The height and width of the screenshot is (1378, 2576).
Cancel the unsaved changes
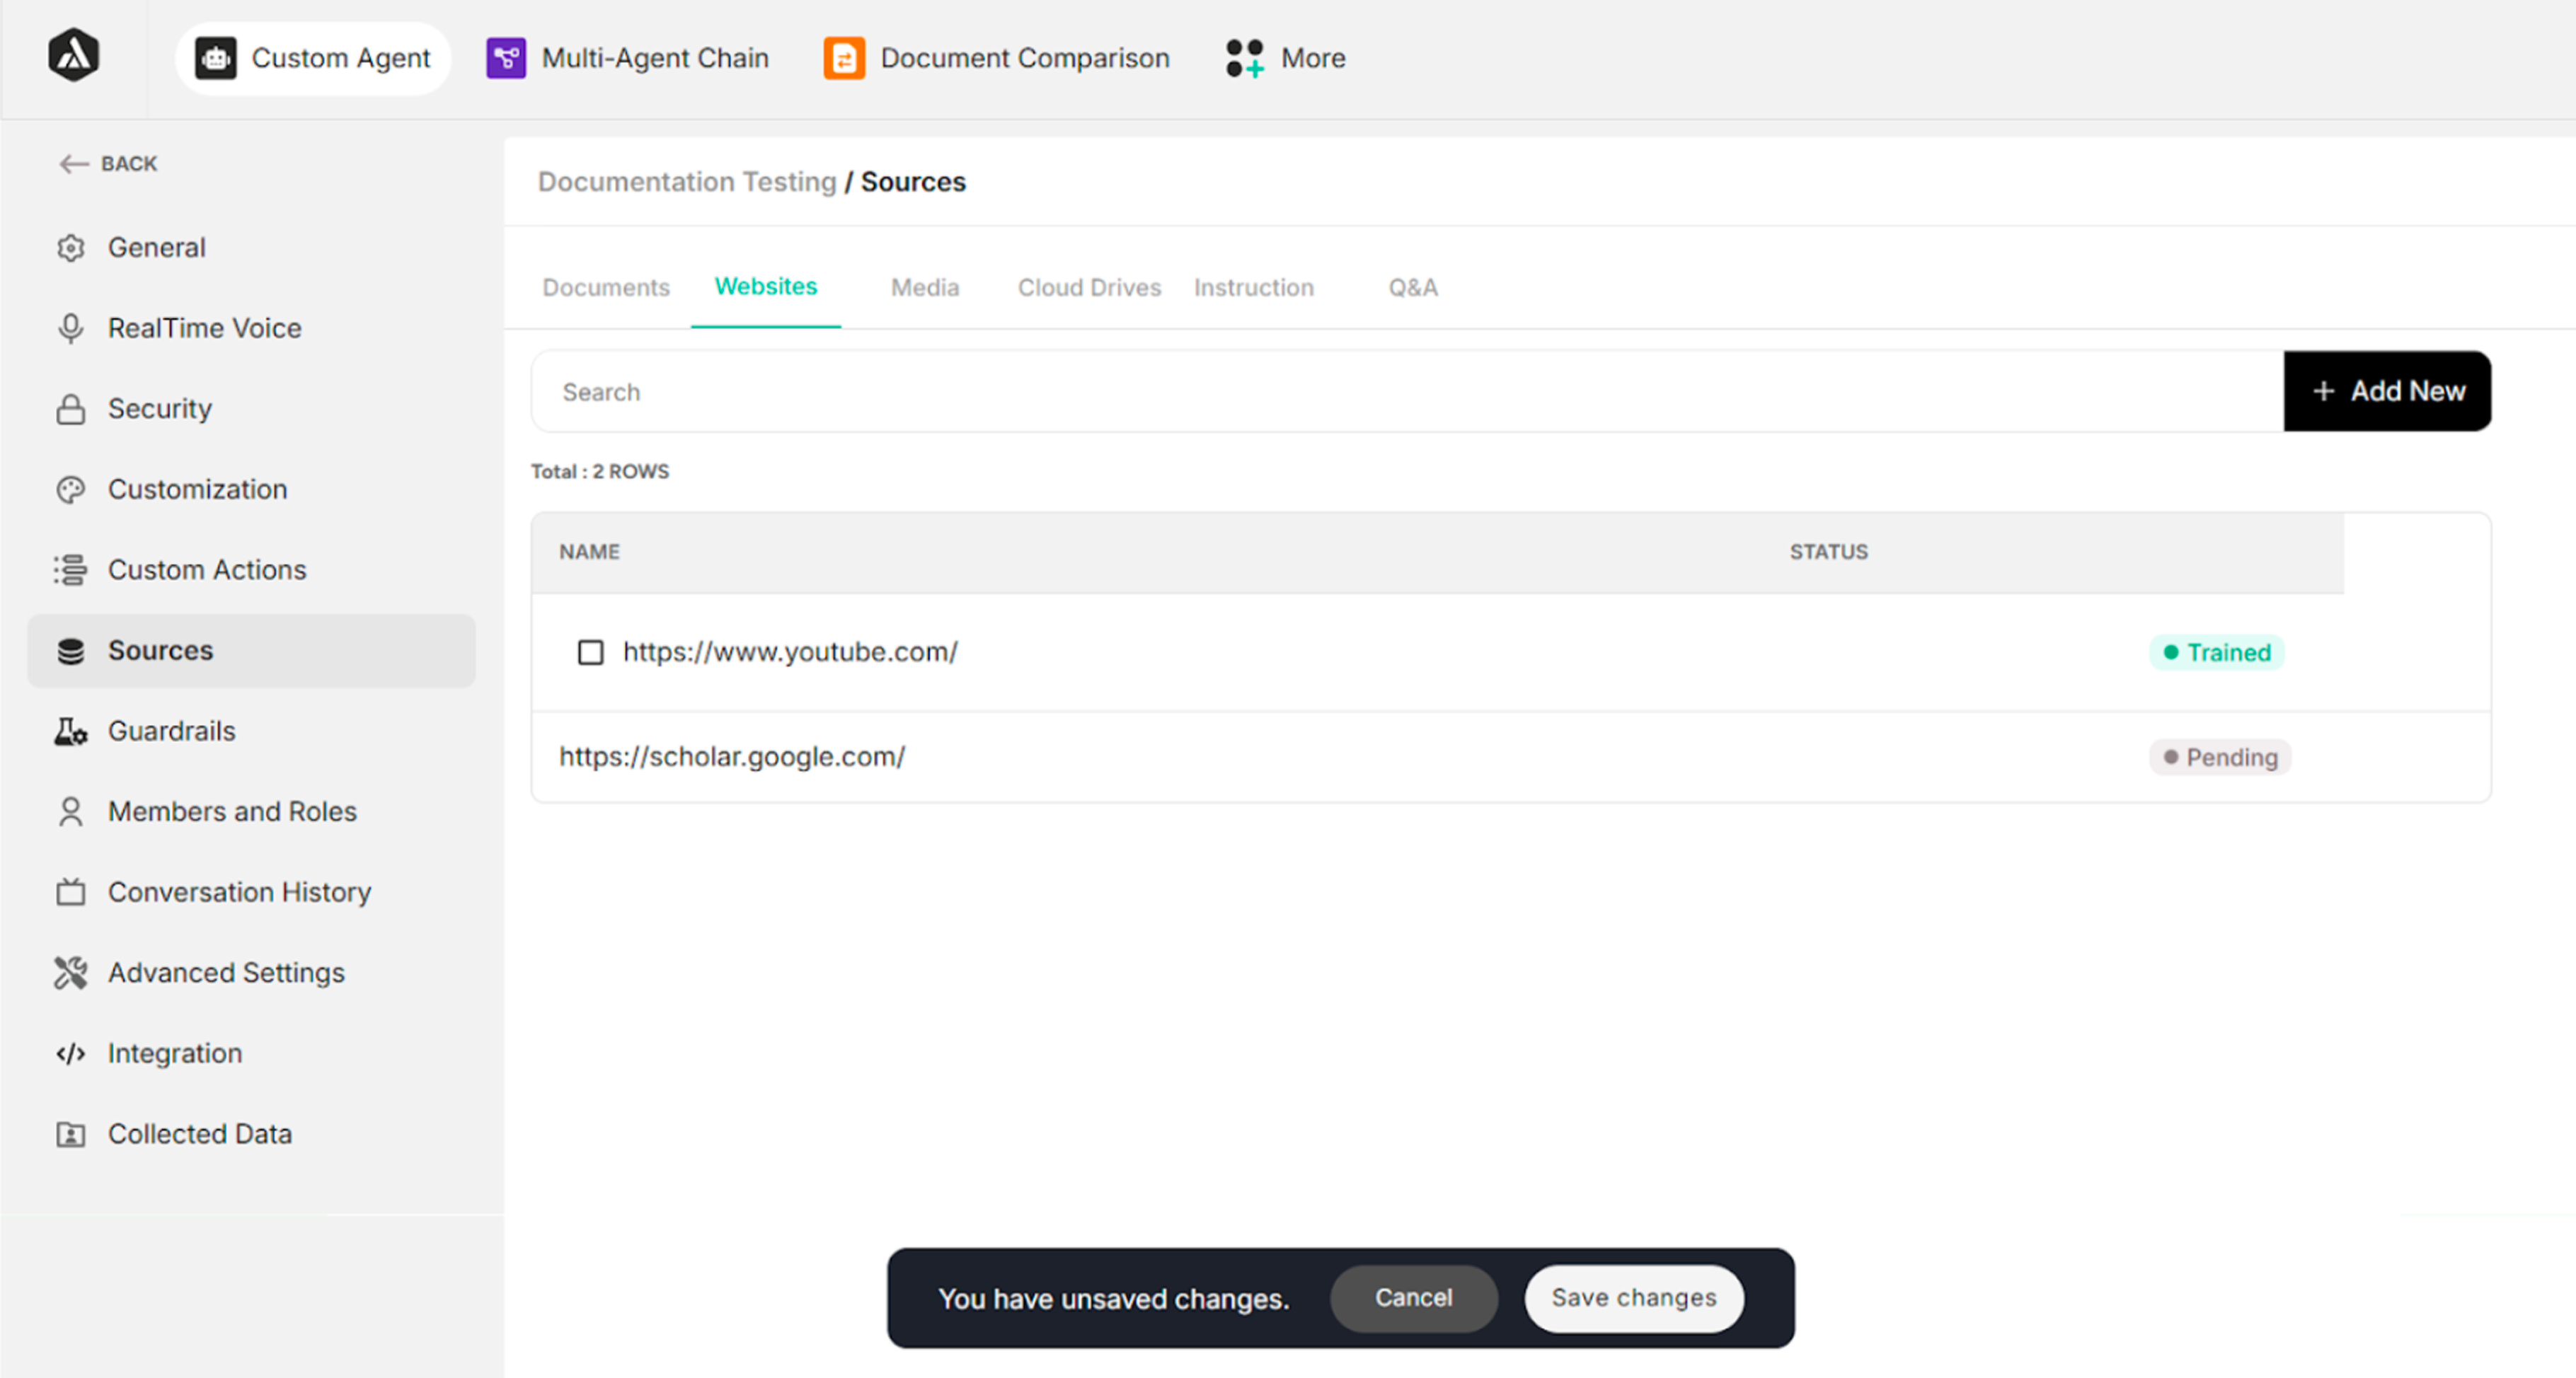pos(1412,1297)
